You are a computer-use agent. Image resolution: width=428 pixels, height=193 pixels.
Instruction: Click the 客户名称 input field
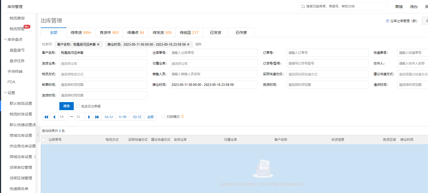click(x=103, y=53)
